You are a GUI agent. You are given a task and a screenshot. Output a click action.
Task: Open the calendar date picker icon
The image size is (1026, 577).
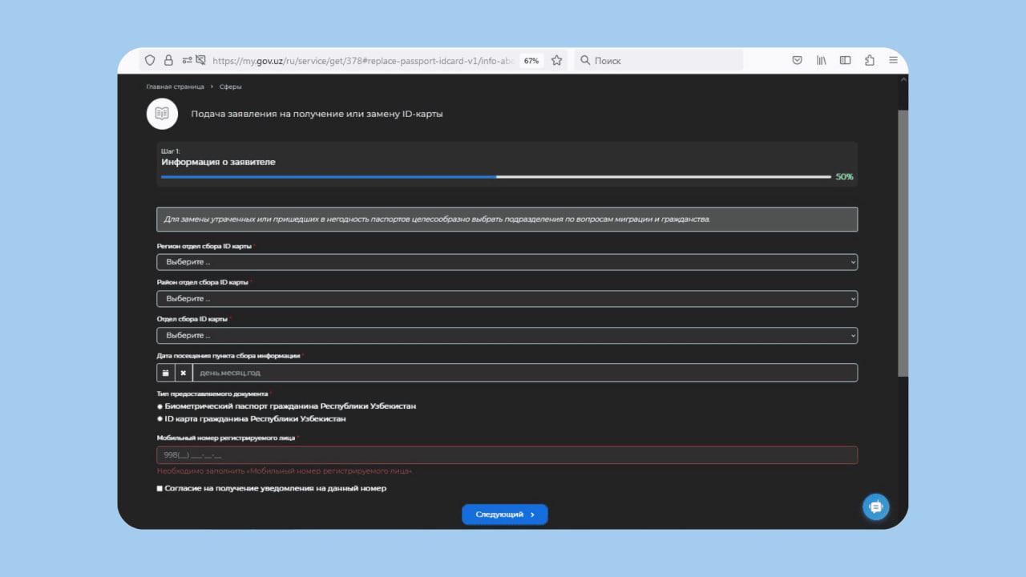[166, 373]
